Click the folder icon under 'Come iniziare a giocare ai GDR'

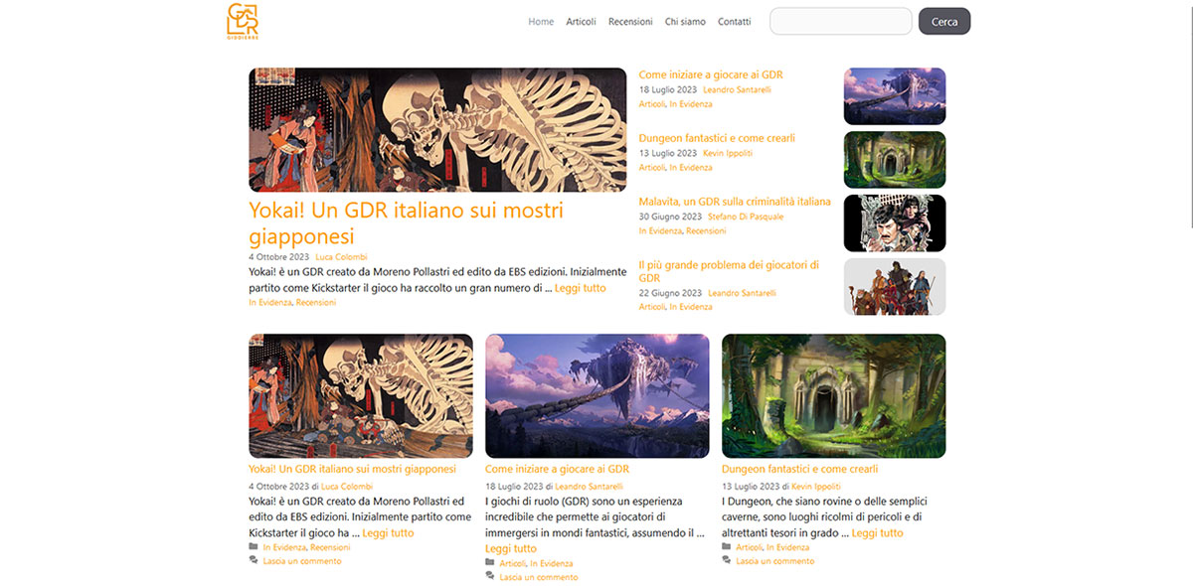[x=490, y=563]
